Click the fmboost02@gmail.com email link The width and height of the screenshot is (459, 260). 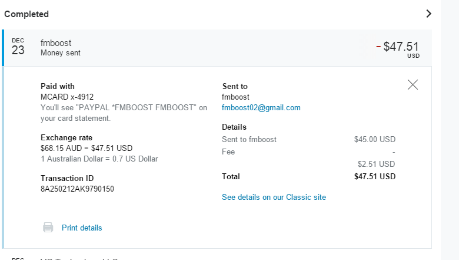tap(261, 107)
